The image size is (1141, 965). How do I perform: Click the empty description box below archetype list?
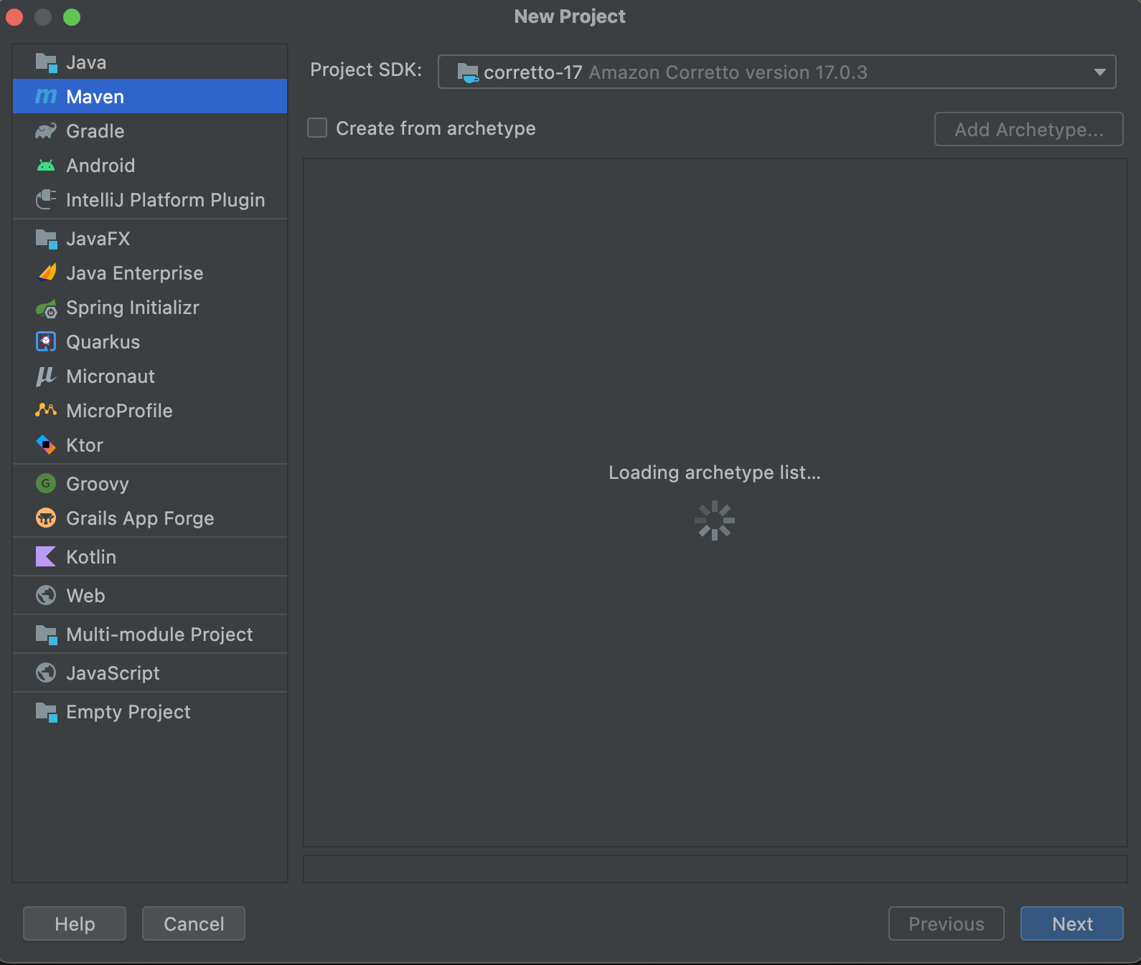coord(715,868)
